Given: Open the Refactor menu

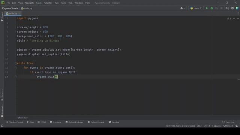Looking at the screenshot, I should [48, 3].
